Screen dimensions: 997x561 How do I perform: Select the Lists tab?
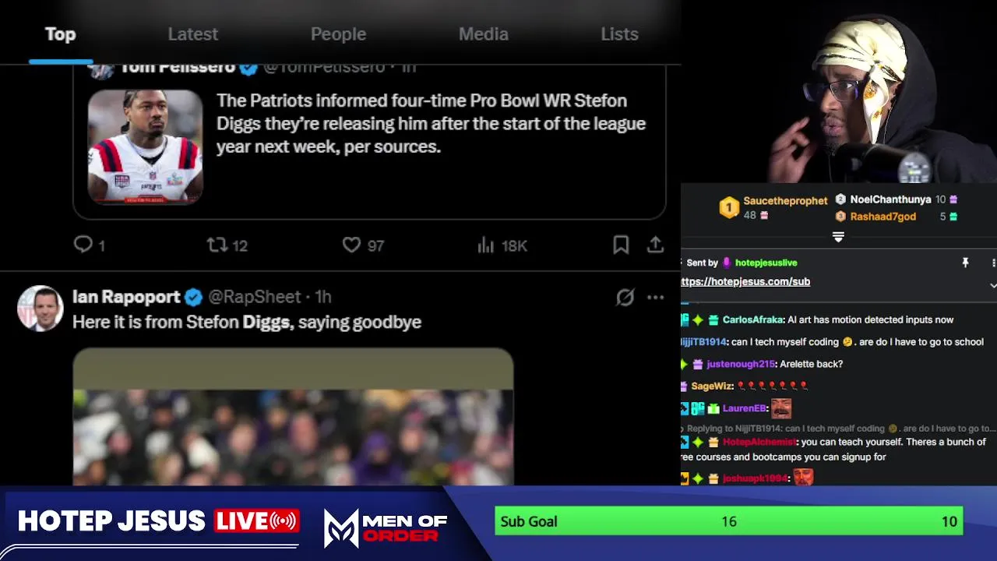tap(619, 34)
